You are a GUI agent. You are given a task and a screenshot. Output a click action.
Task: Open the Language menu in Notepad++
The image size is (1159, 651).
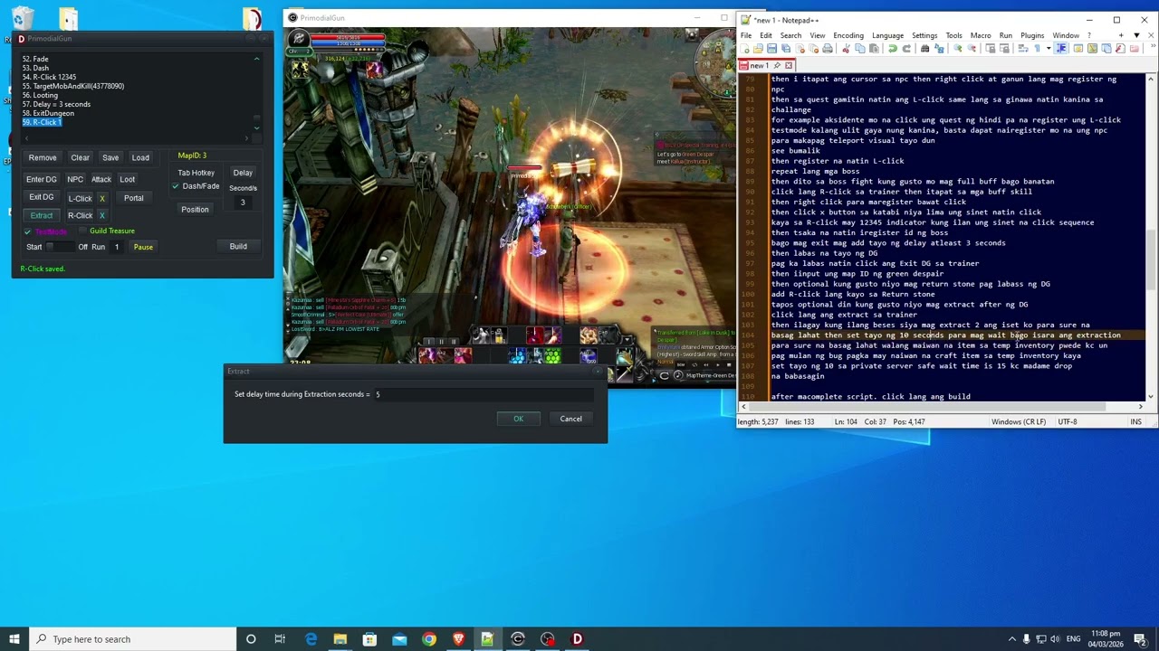coord(887,35)
